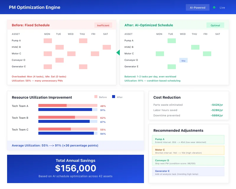236x189 pixels.
Task: Select Generator E's Tuesday task in Optimized Schedule
Action: (171, 67)
